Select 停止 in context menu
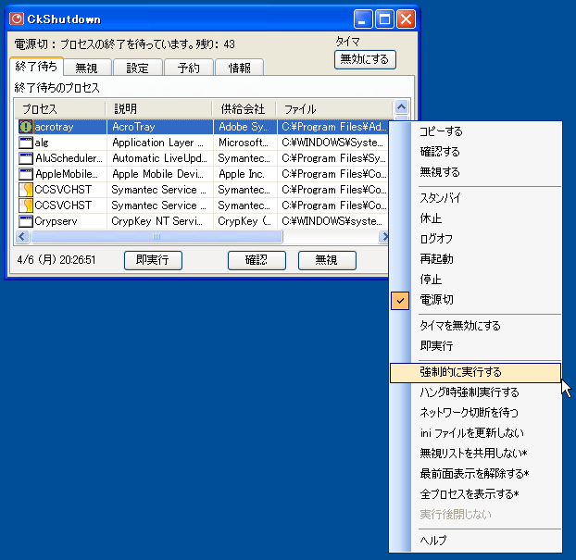Image resolution: width=576 pixels, height=560 pixels. point(475,280)
